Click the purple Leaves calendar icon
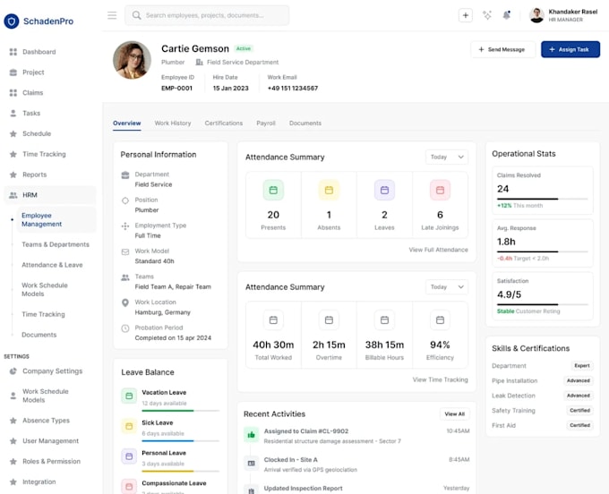The width and height of the screenshot is (609, 494). (384, 190)
